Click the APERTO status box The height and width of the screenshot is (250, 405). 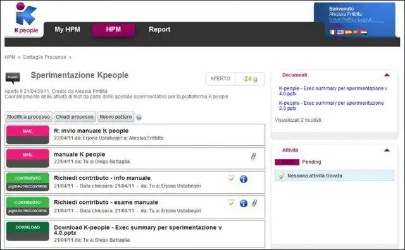(x=220, y=79)
